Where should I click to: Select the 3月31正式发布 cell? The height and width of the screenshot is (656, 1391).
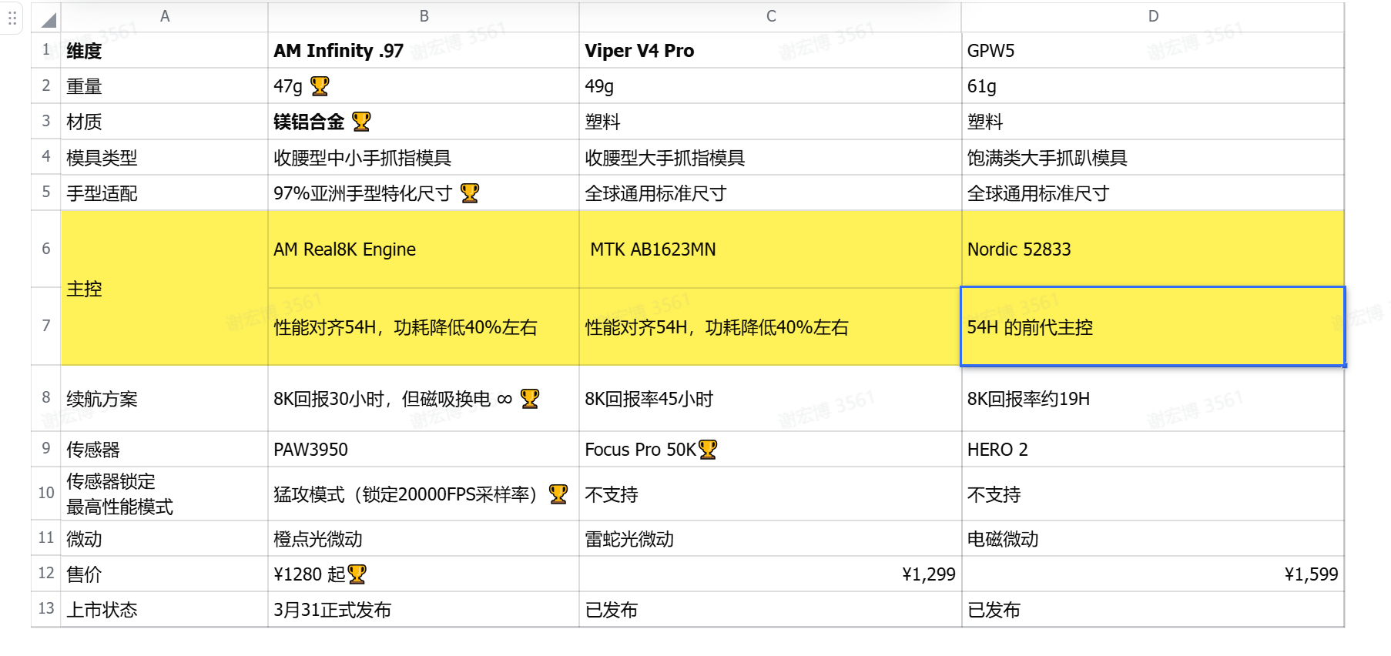424,610
